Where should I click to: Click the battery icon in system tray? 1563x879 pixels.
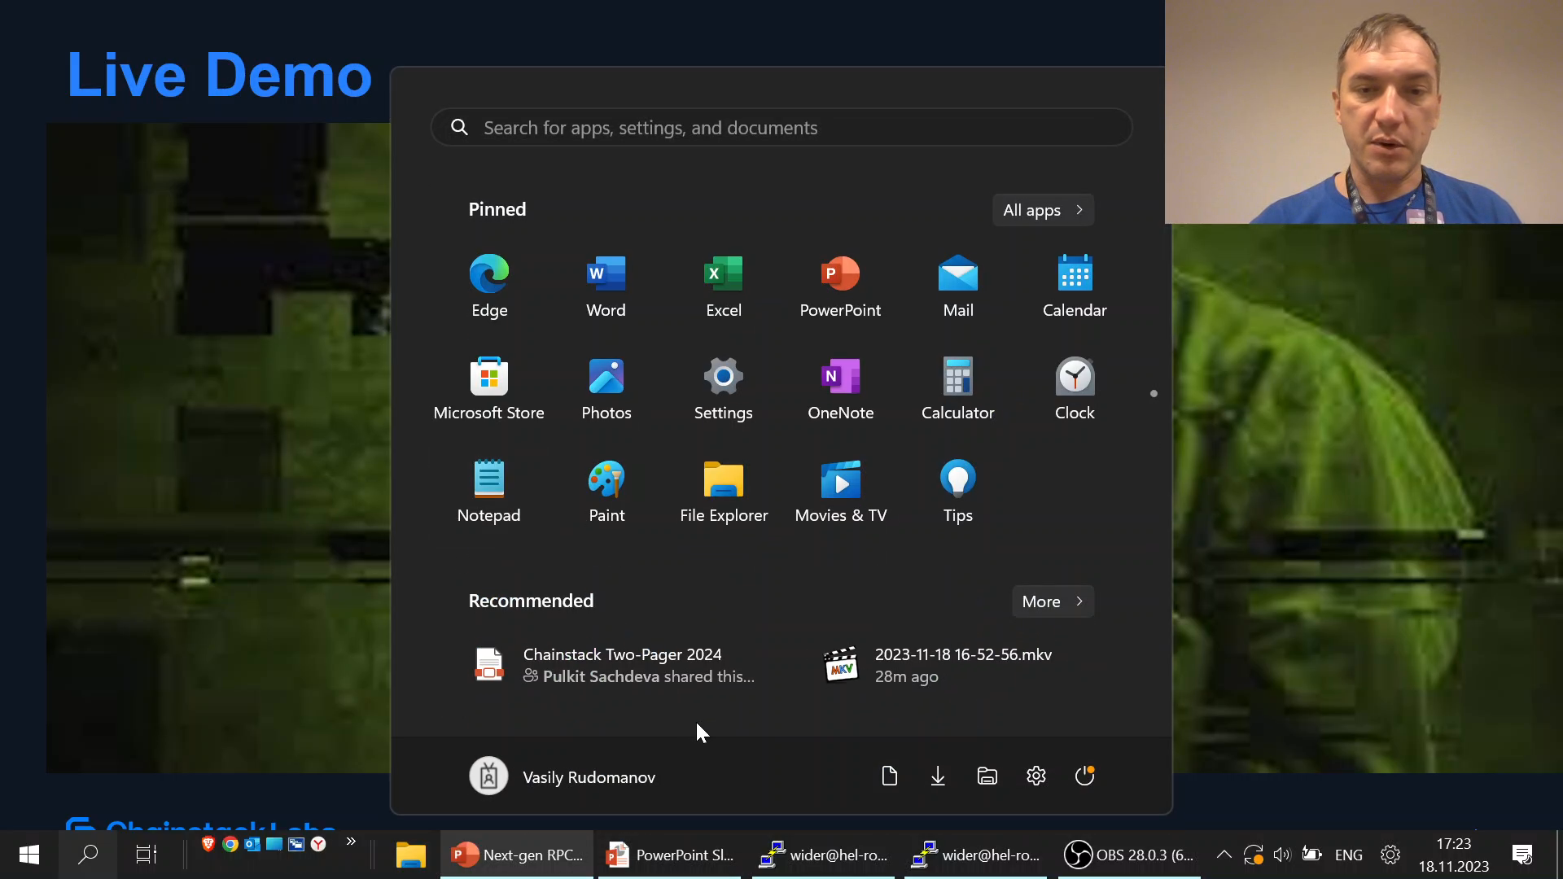[x=1311, y=855]
